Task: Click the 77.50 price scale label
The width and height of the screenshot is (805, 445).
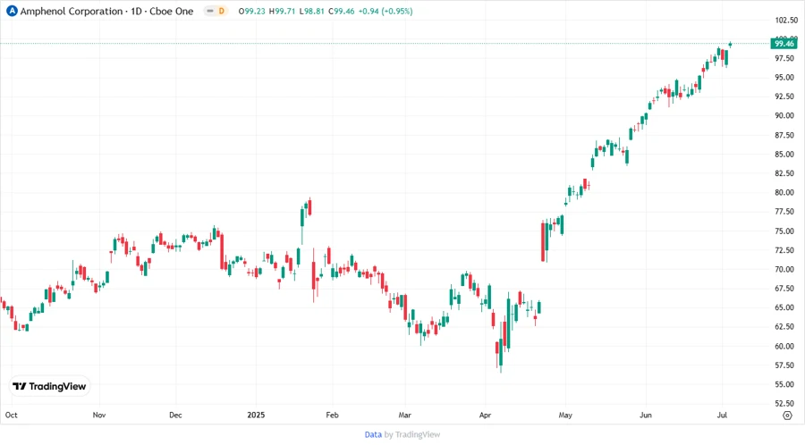Action: coord(784,212)
